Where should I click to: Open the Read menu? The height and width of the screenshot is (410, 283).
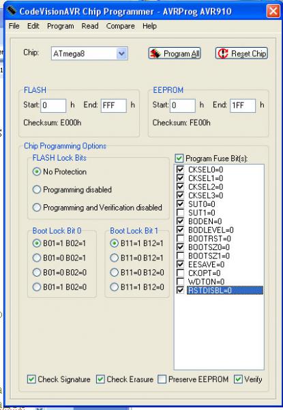click(90, 26)
